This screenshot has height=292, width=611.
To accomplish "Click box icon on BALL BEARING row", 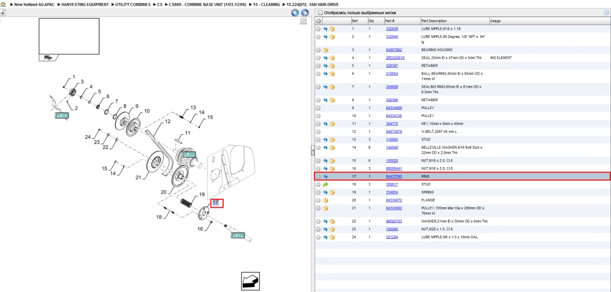I will pyautogui.click(x=332, y=74).
